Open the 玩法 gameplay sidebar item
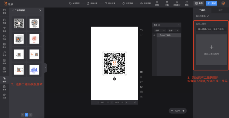The height and width of the screenshot is (118, 229). (4, 96)
